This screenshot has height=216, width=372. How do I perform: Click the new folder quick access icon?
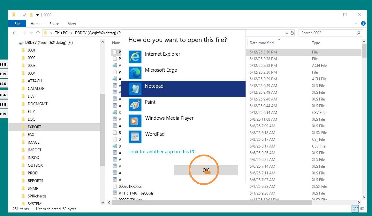(31, 15)
